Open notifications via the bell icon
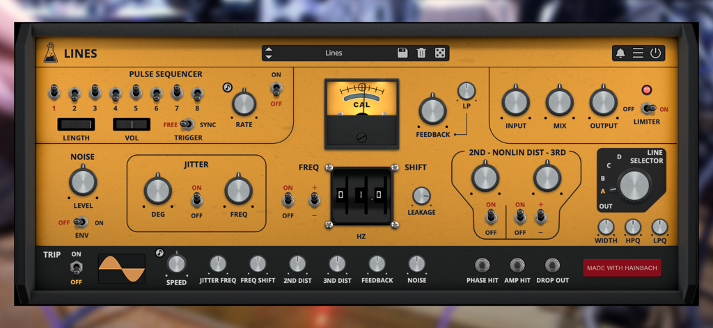Viewport: 713px width, 328px height. click(620, 53)
